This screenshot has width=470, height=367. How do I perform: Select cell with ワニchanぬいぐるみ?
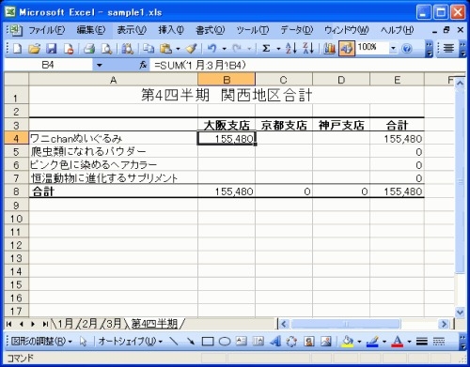coord(114,138)
